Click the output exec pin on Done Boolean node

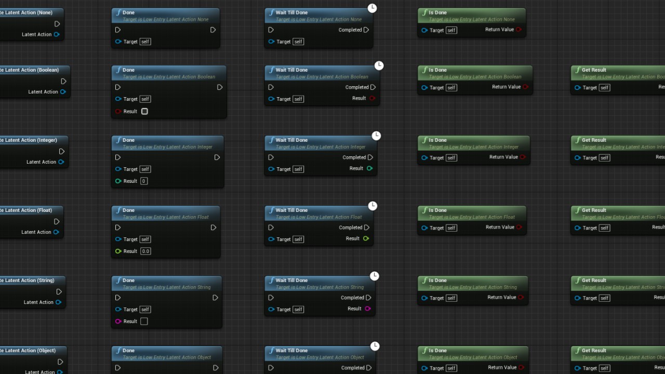(220, 87)
